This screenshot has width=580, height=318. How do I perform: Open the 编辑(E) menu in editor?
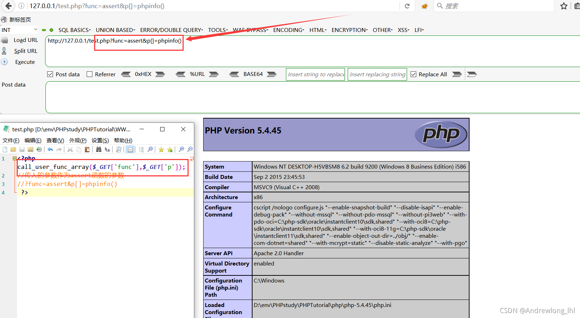click(33, 141)
